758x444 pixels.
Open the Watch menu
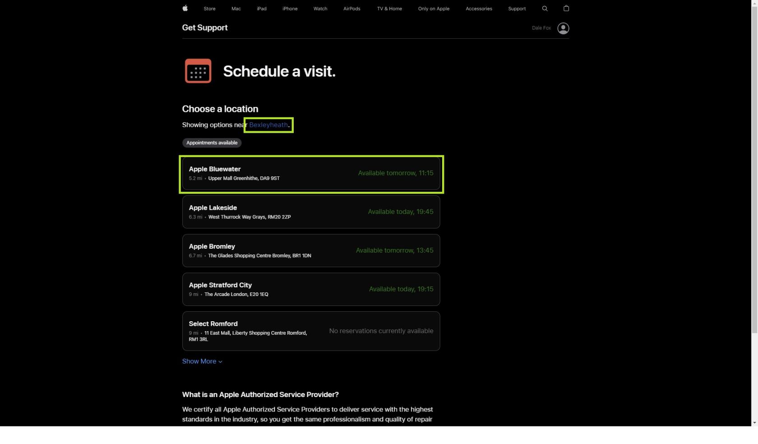click(320, 9)
